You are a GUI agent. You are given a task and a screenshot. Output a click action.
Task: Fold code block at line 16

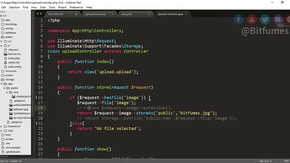click(x=36, y=97)
